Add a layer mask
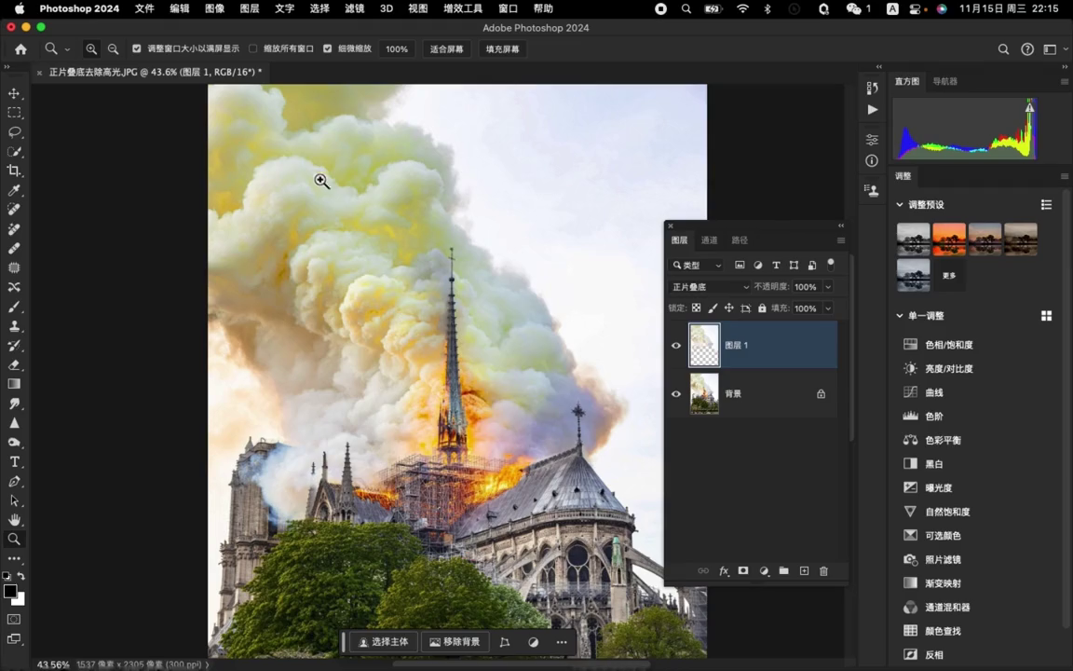This screenshot has width=1073, height=671. (743, 571)
